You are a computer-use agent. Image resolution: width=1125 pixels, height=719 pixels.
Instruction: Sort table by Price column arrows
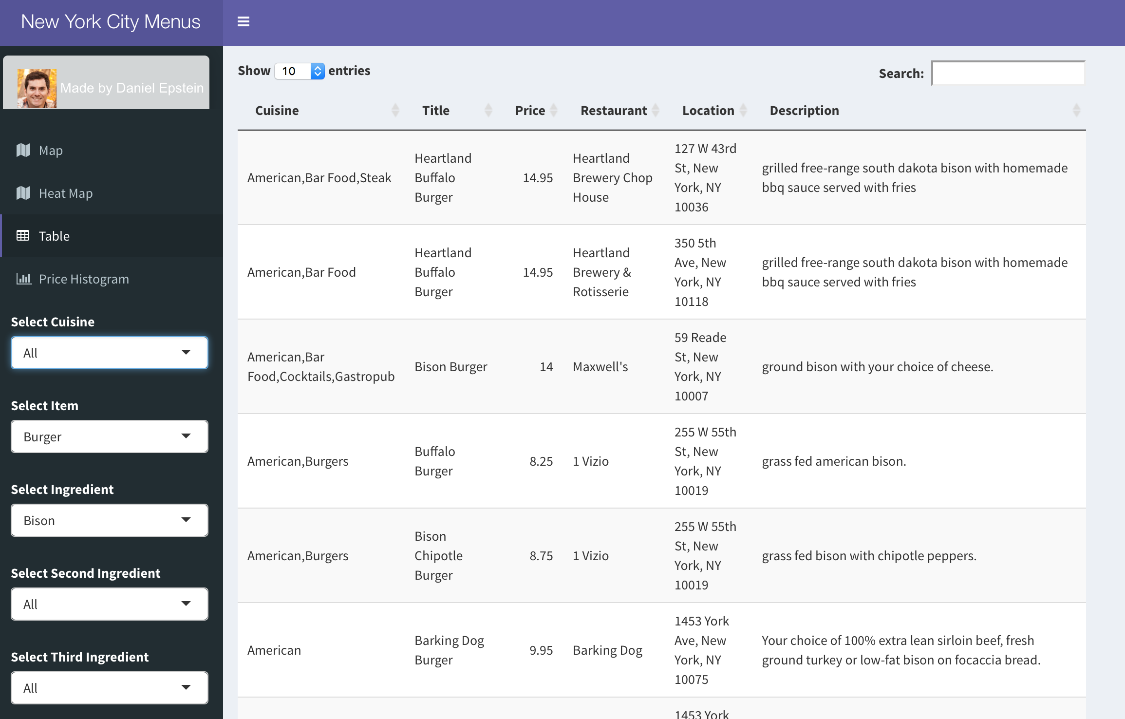[x=554, y=111]
